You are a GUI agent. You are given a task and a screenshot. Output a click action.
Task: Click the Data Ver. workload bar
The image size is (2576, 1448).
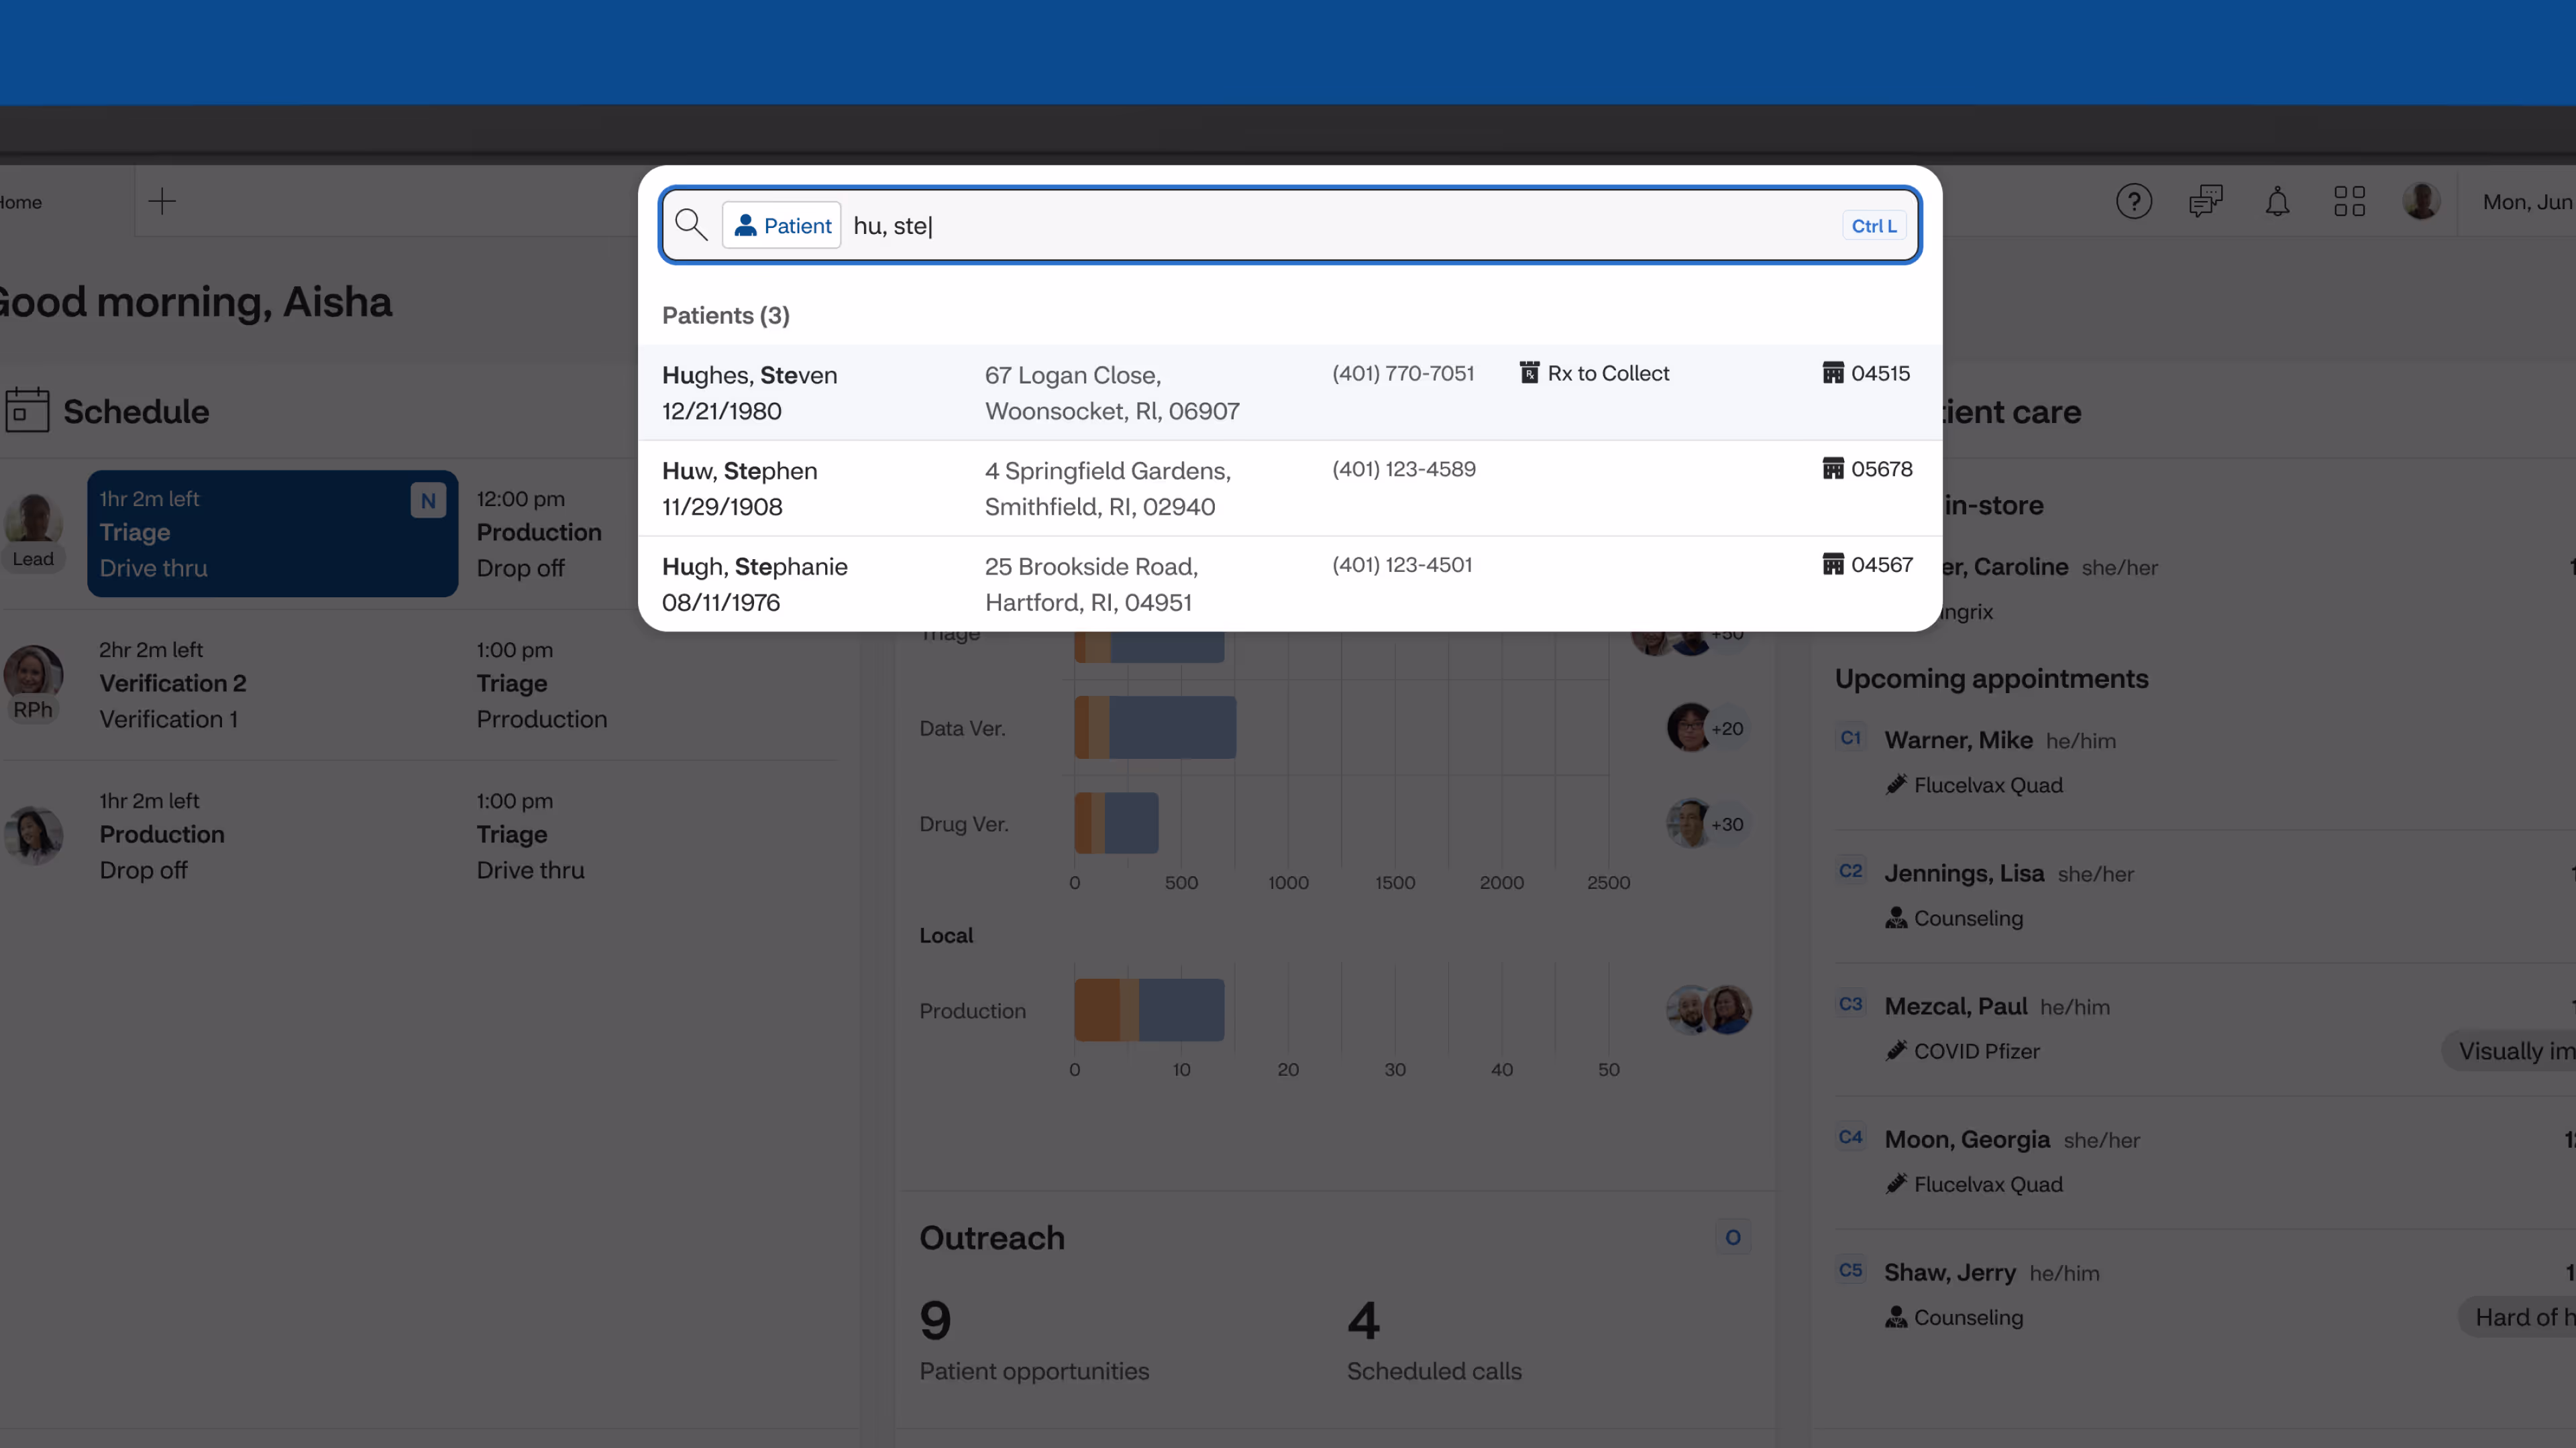point(1155,727)
